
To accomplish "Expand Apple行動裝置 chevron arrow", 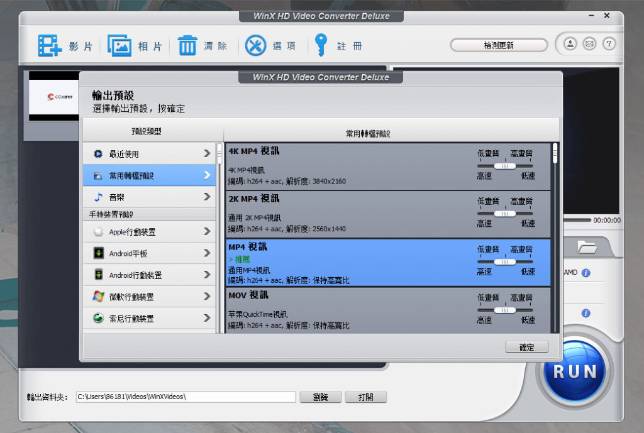I will (207, 231).
